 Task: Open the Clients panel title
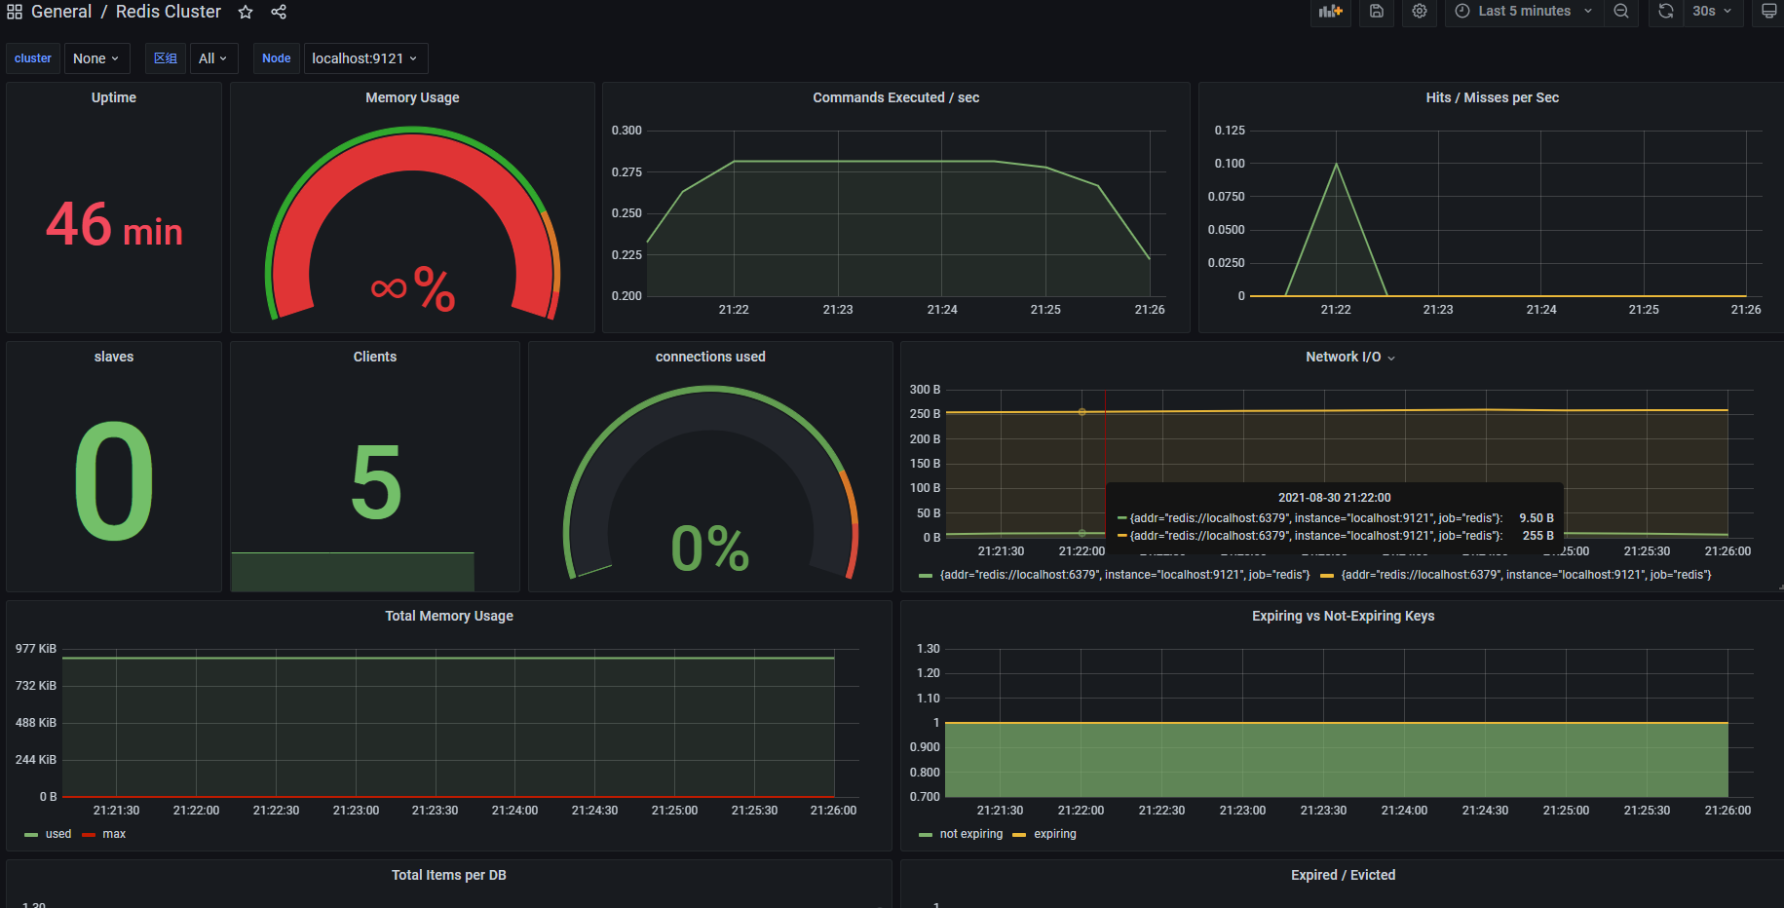pos(375,357)
